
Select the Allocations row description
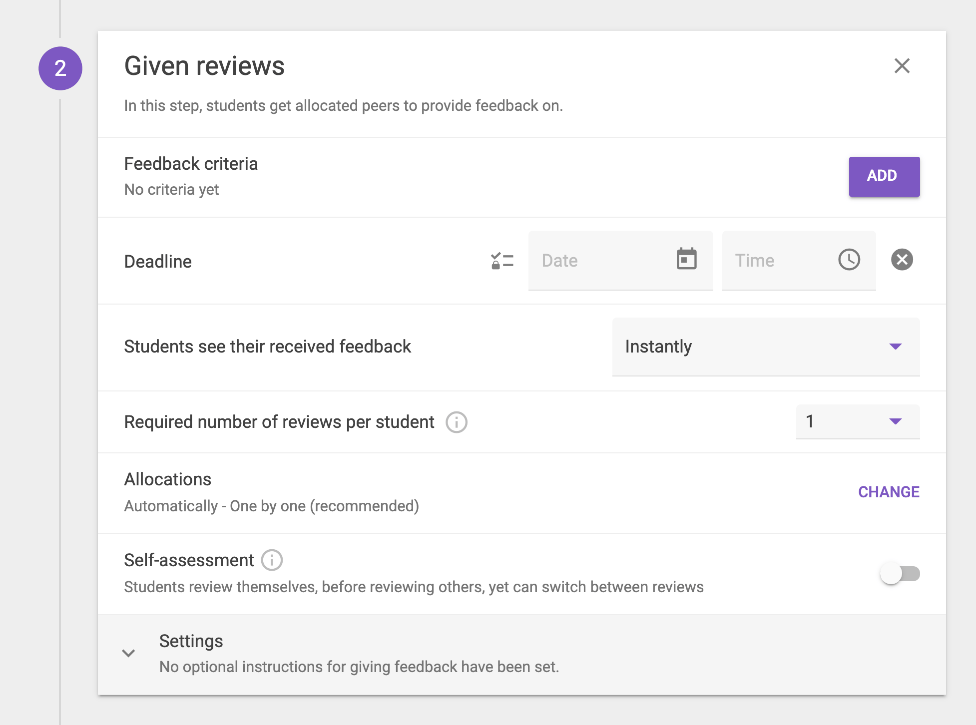[x=271, y=505]
